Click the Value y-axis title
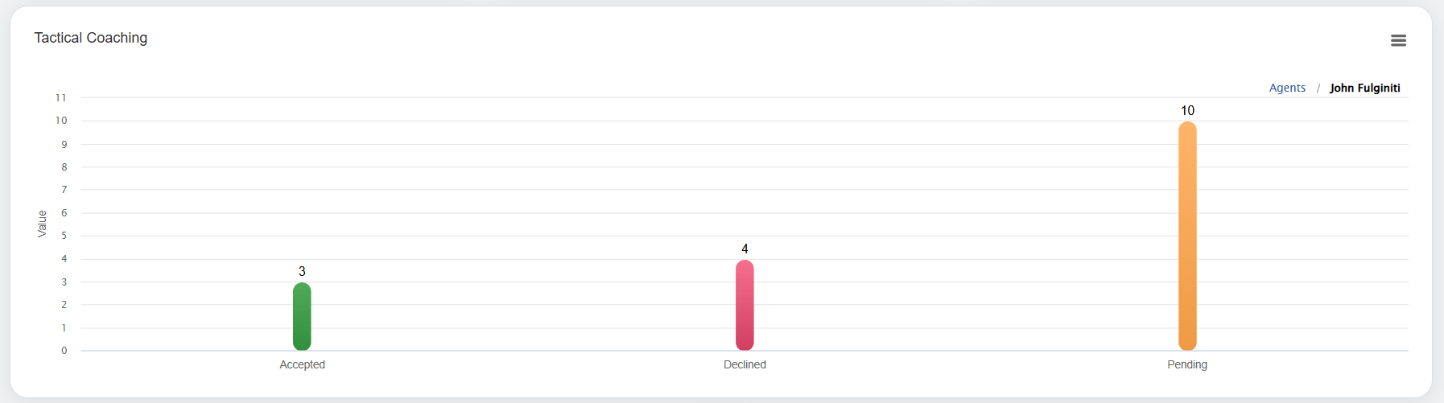 42,224
